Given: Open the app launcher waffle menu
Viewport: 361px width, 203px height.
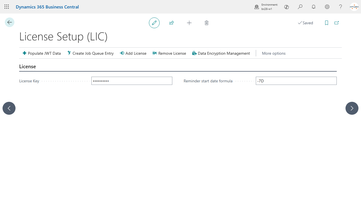Looking at the screenshot, I should 7,7.
